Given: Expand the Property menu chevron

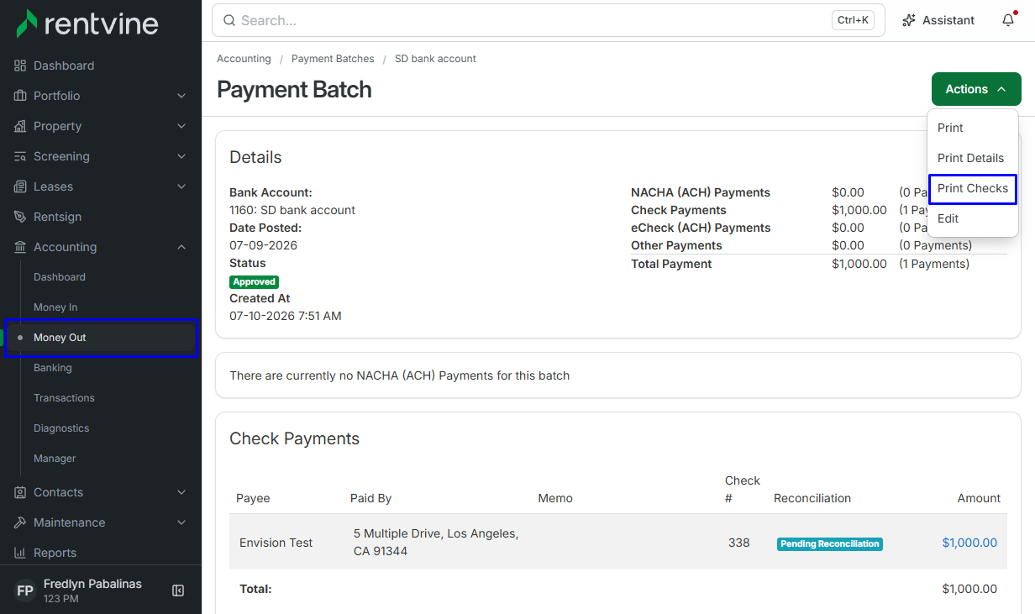Looking at the screenshot, I should point(181,126).
